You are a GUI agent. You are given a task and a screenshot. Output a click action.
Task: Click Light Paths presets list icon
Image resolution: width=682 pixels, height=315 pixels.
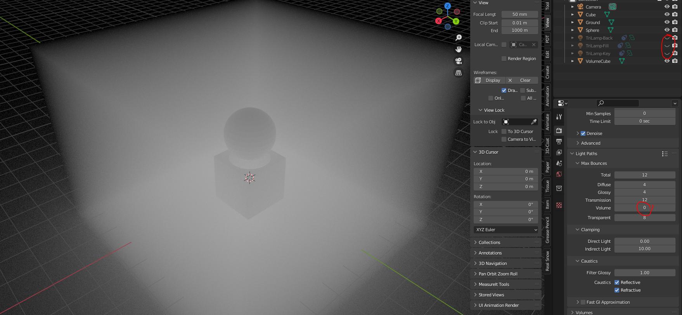665,154
